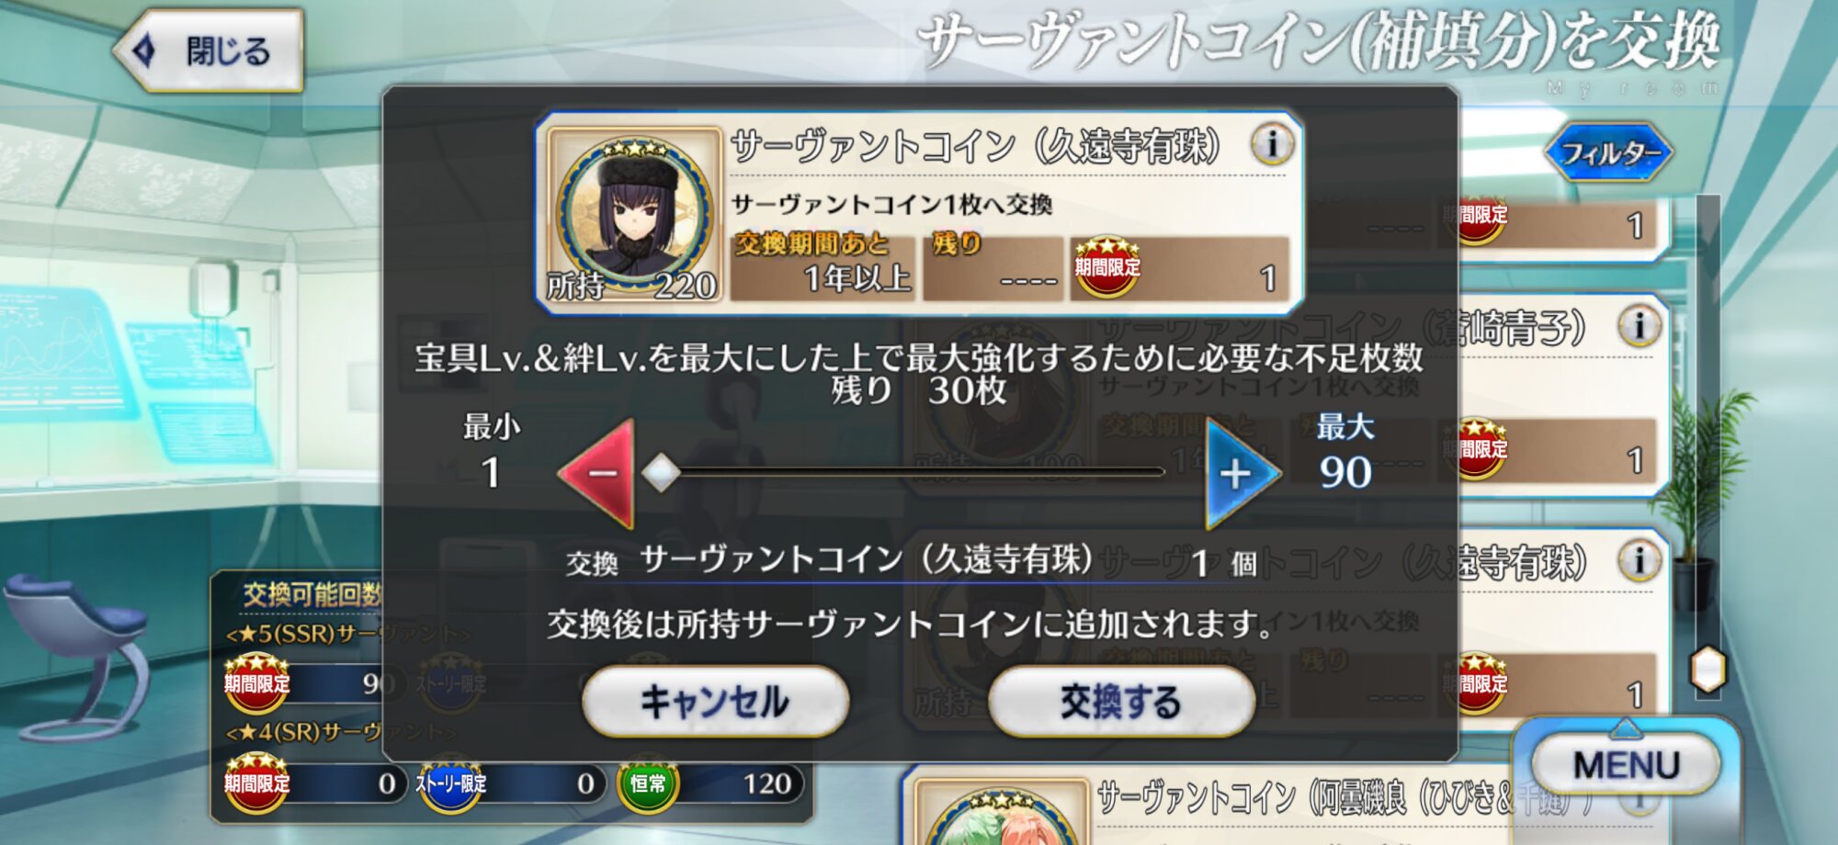Tap the info icon on the lower 久遠寺有珠 entry
The width and height of the screenshot is (1838, 845).
click(x=1639, y=561)
